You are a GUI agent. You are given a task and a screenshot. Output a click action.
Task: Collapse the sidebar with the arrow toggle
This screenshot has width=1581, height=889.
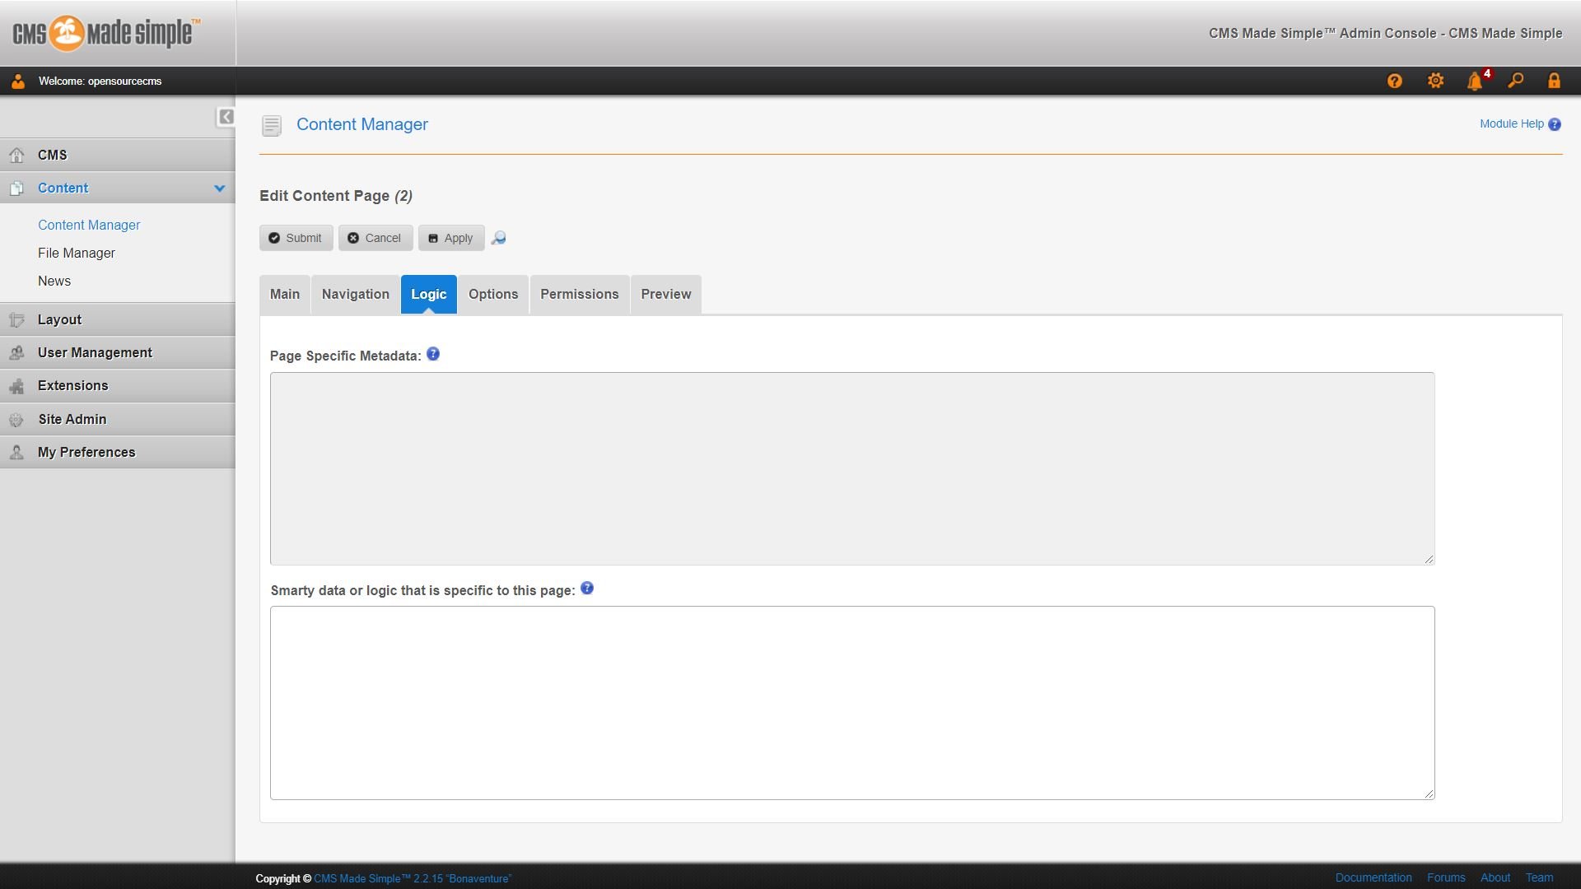click(x=226, y=117)
